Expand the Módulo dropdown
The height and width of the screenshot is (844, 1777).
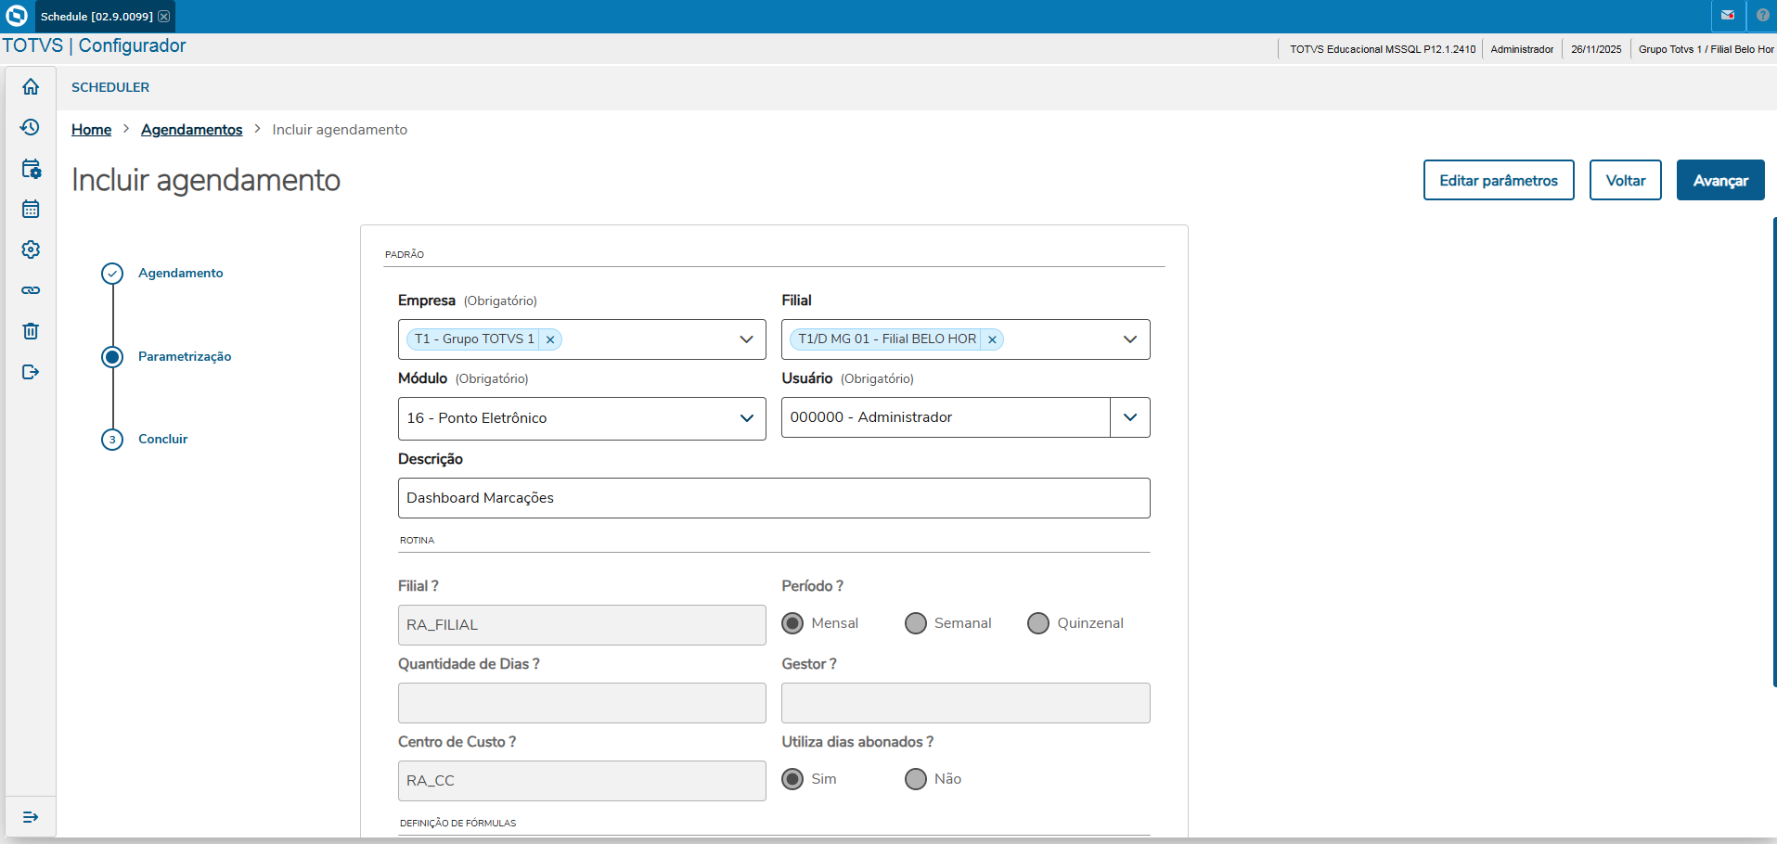pos(746,418)
